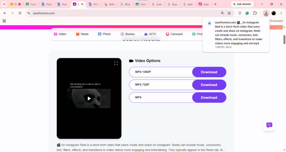Switch to the Instagram tab
The height and width of the screenshot is (152, 286).
(x=204, y=4)
